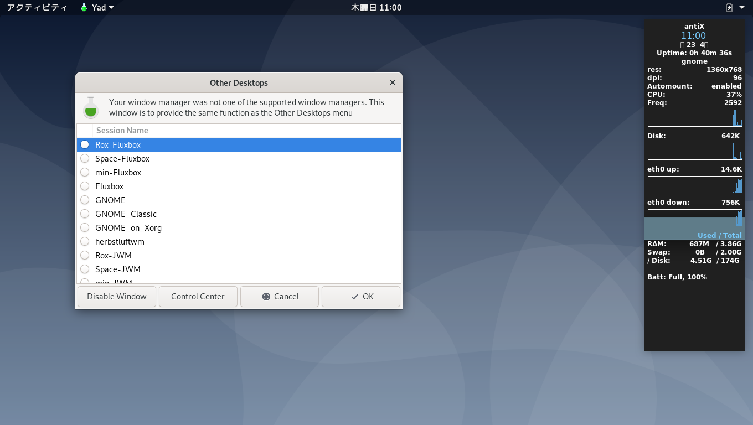753x425 pixels.
Task: Choose the min-Fluxbox session radio button
Action: click(x=85, y=172)
